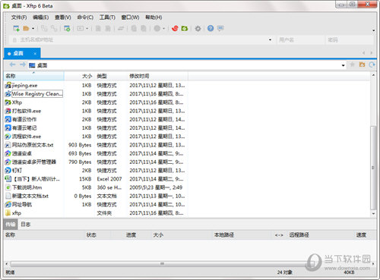The image size is (380, 280).
Task: Expand the view layout dropdown arrow
Action: (87, 29)
